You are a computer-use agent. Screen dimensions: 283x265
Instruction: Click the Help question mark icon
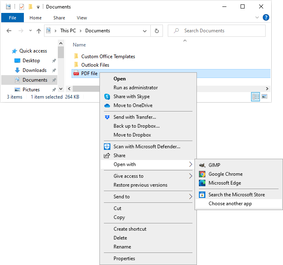266,17
